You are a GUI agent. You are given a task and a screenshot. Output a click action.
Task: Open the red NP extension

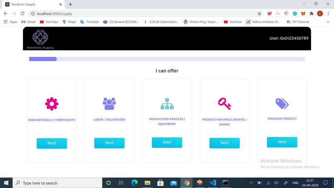[x=270, y=14]
